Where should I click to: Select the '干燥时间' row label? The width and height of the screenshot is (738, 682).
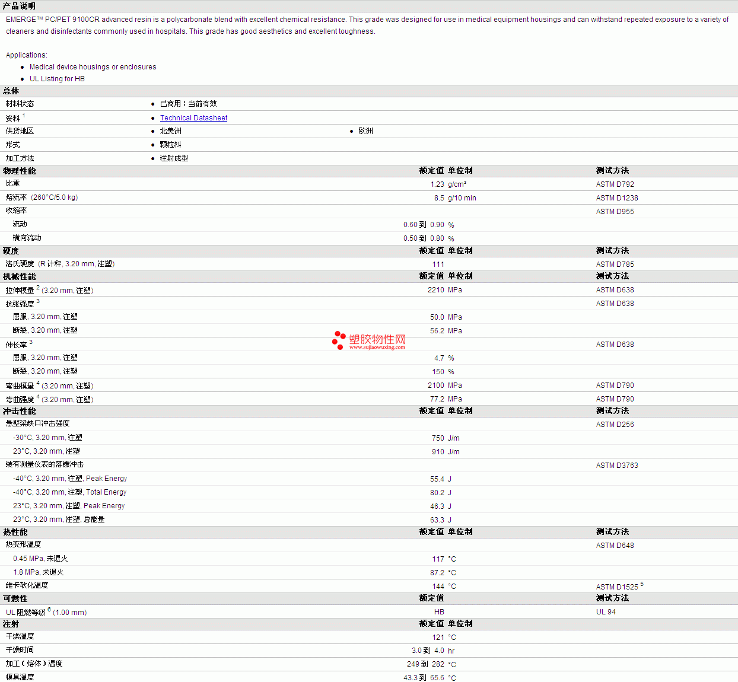point(20,650)
